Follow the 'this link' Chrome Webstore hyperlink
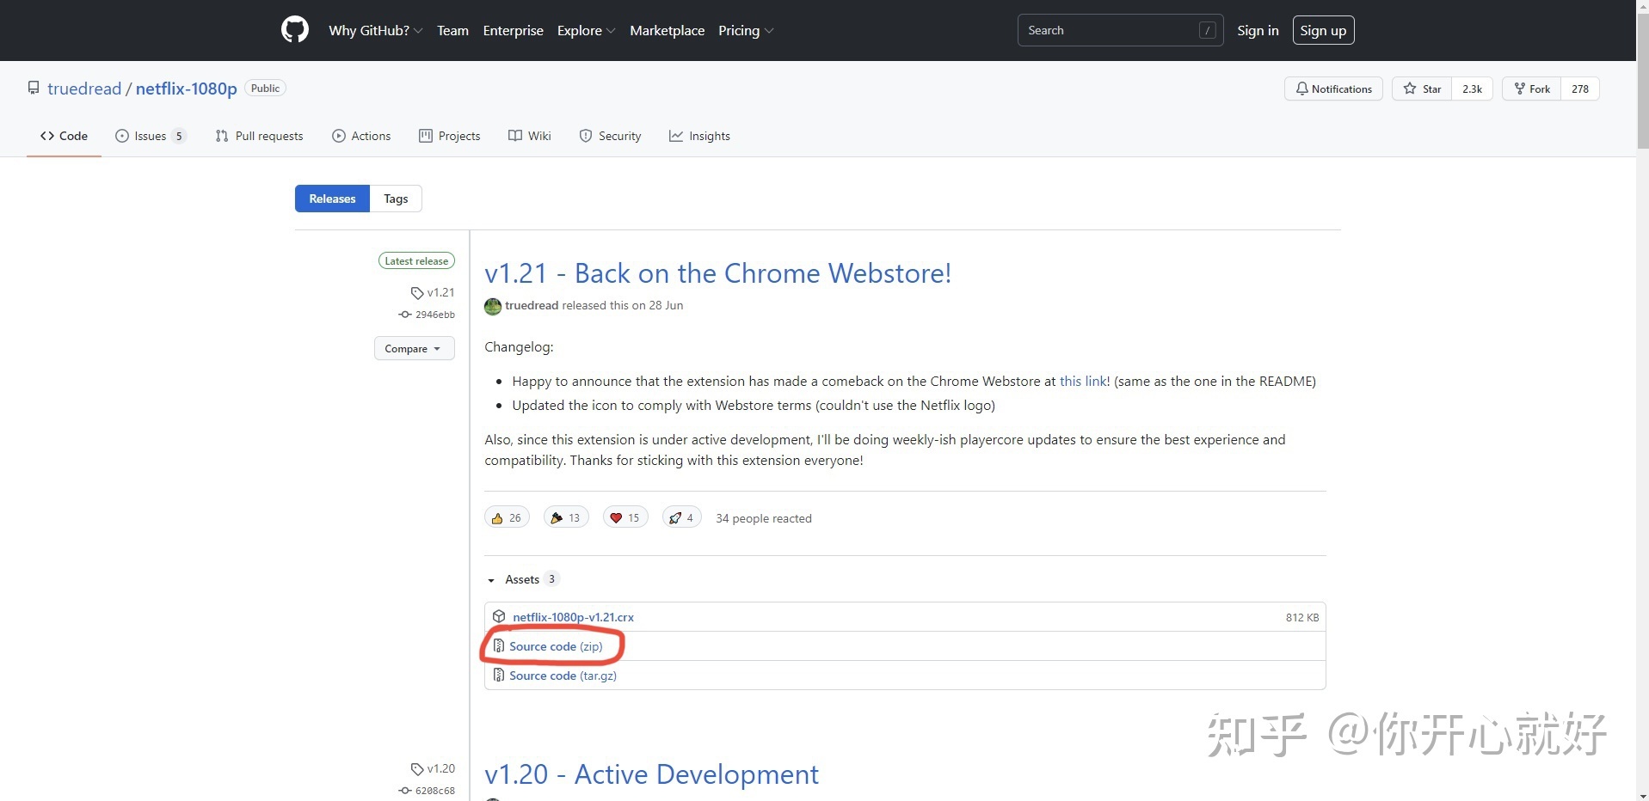This screenshot has height=801, width=1649. point(1083,381)
